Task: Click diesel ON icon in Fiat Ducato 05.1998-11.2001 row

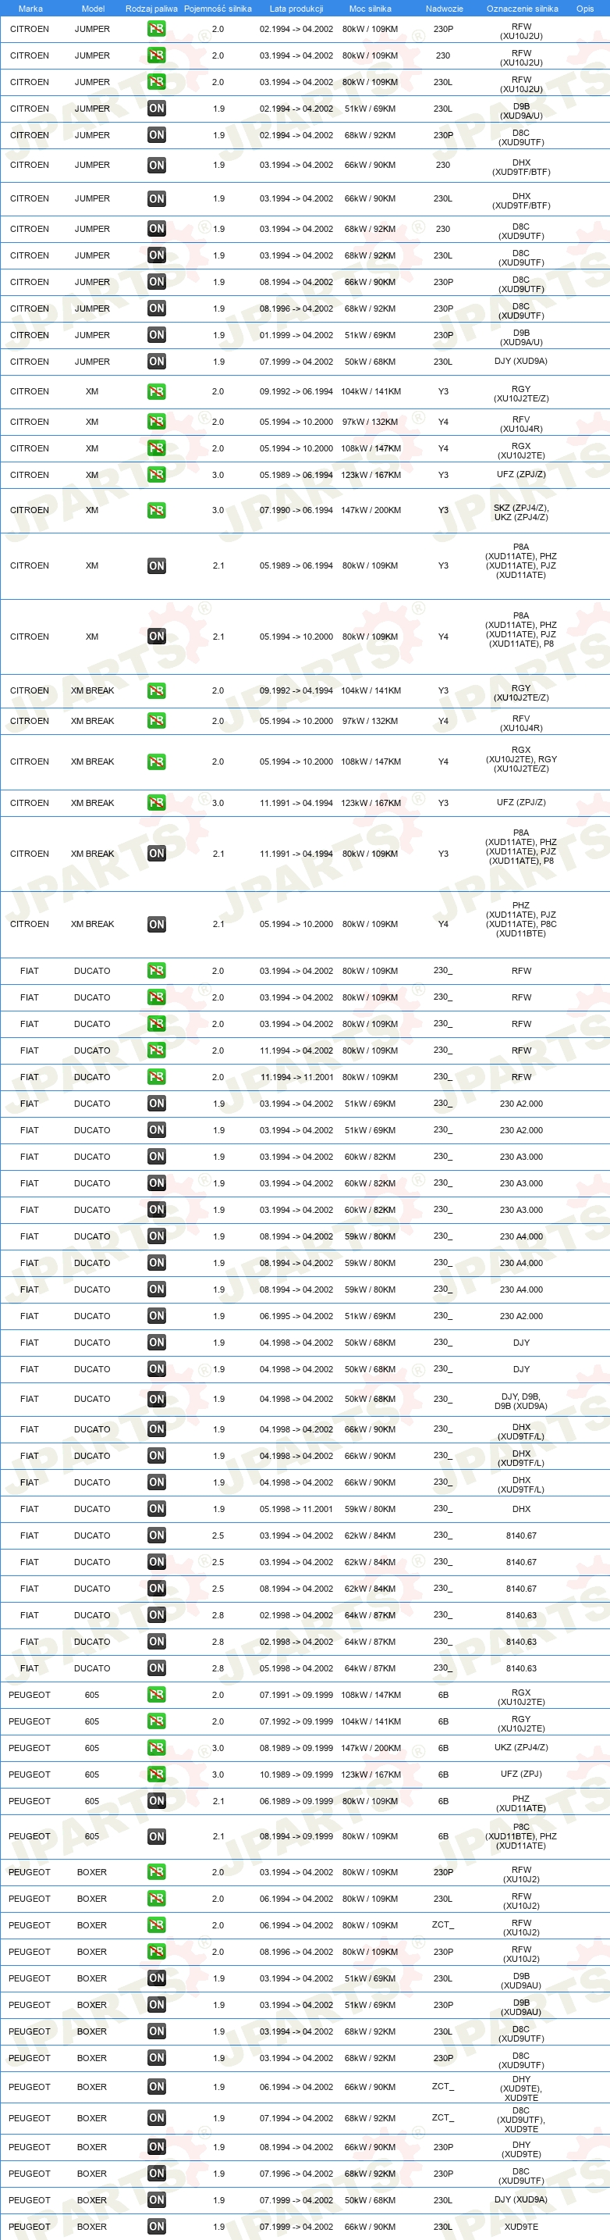Action: pyautogui.click(x=157, y=1509)
